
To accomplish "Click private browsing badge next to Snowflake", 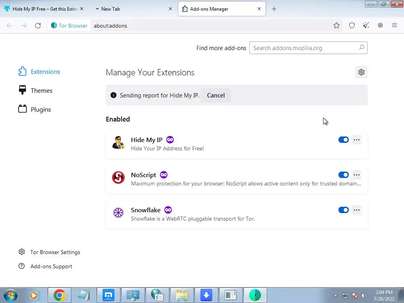I will click(x=168, y=210).
